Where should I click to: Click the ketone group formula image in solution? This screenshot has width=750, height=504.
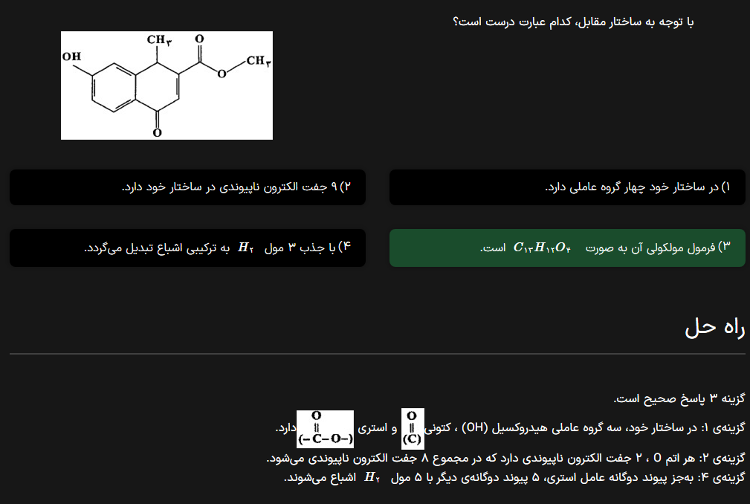coord(413,428)
